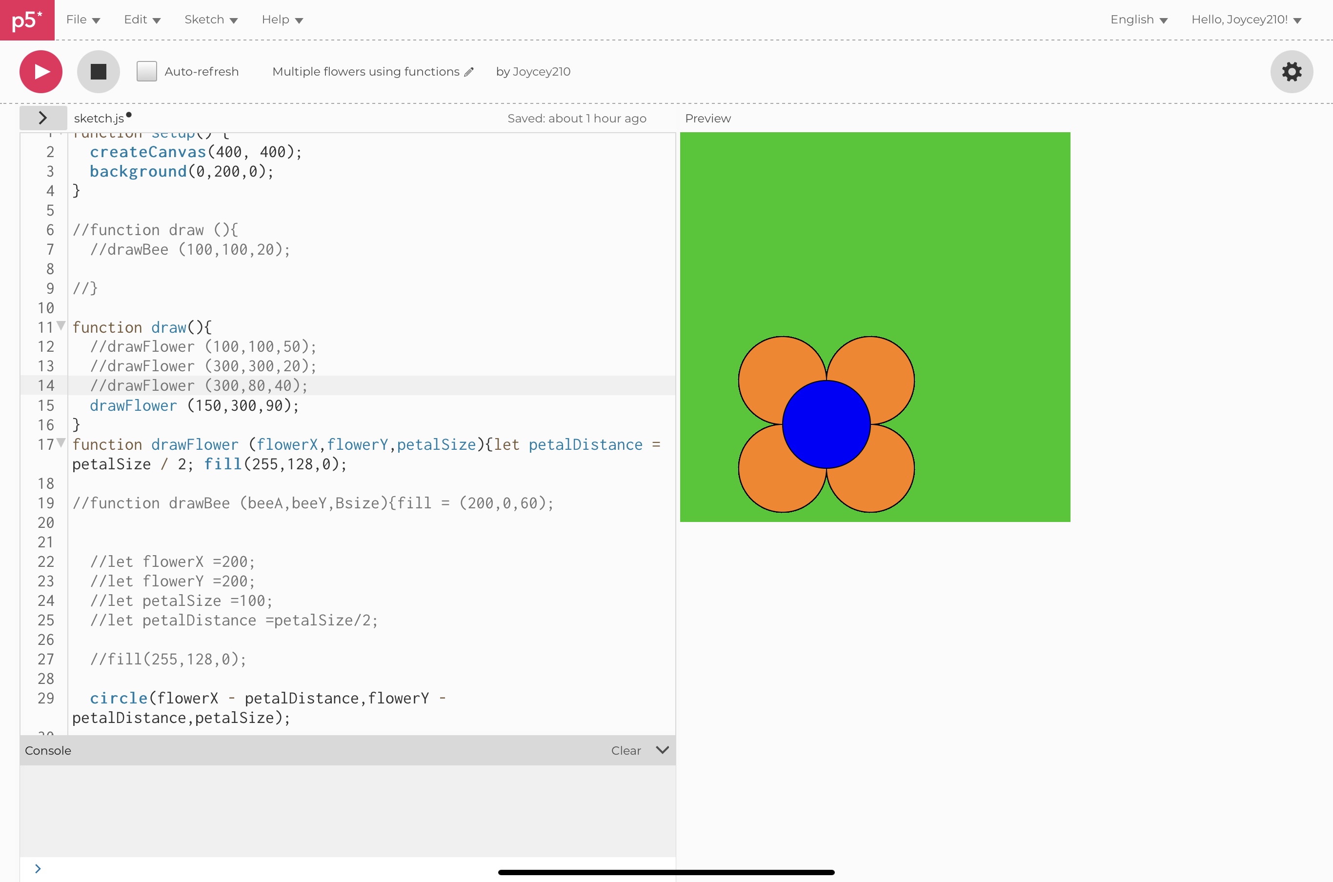Clear the console output

[x=626, y=750]
